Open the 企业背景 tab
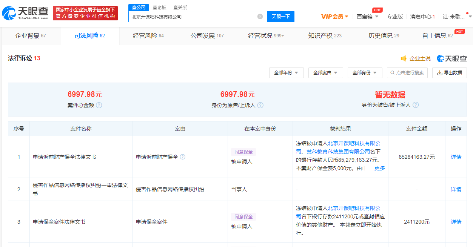This screenshot has width=473, height=247. click(31, 36)
